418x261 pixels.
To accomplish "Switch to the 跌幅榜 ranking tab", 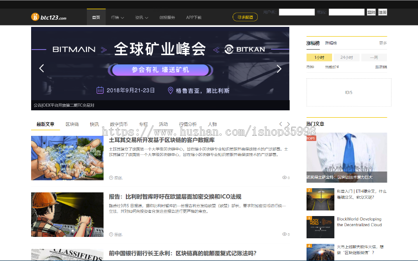I will click(x=331, y=43).
